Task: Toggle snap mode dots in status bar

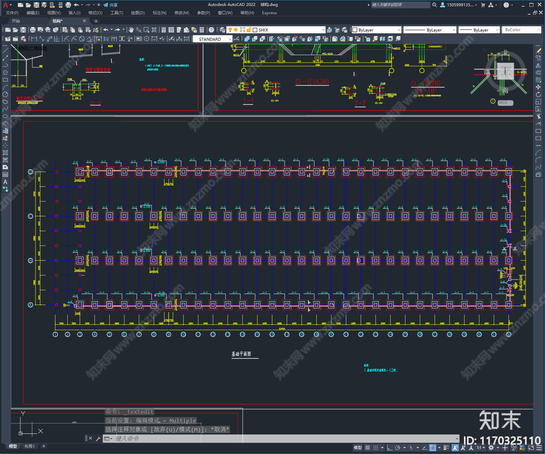Action: [x=375, y=448]
